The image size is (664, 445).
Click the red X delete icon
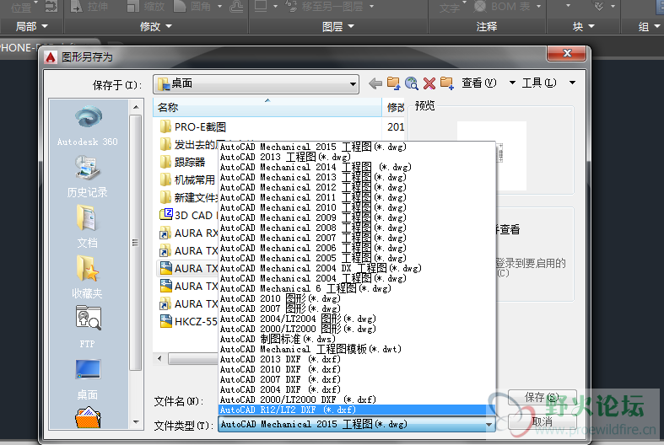tap(429, 83)
